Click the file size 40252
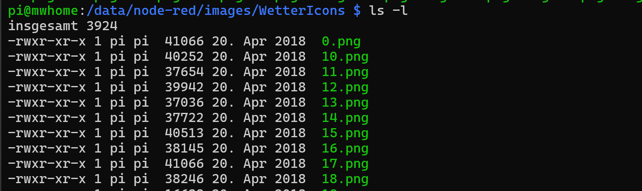The image size is (642, 191). 184,57
